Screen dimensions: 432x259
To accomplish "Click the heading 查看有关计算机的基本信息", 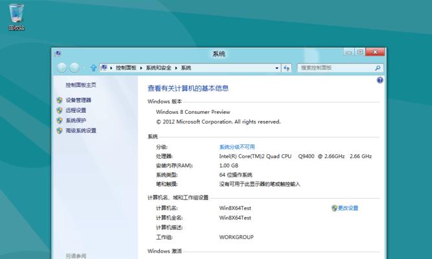I will coord(188,88).
